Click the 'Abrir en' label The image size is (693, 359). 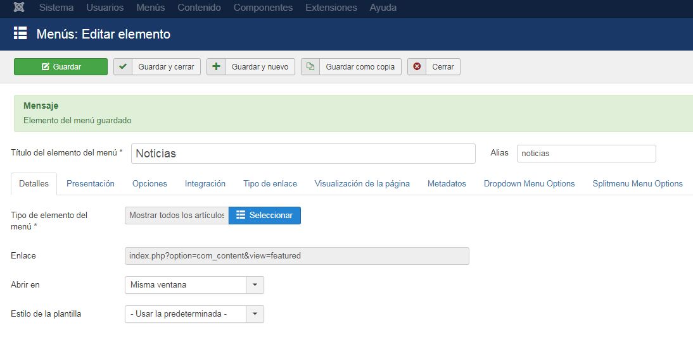tap(25, 285)
